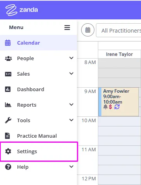141x185 pixels.
Task: Expand the Reports submenu chevron
Action: coord(71,104)
